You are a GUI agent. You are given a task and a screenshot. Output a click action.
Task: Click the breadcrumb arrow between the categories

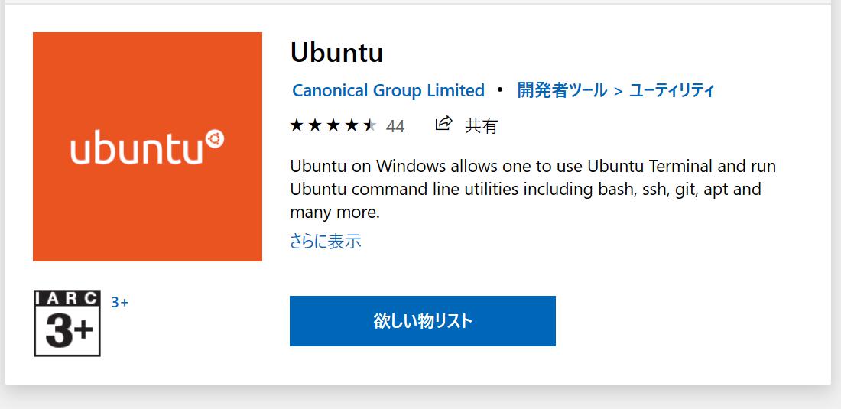618,91
